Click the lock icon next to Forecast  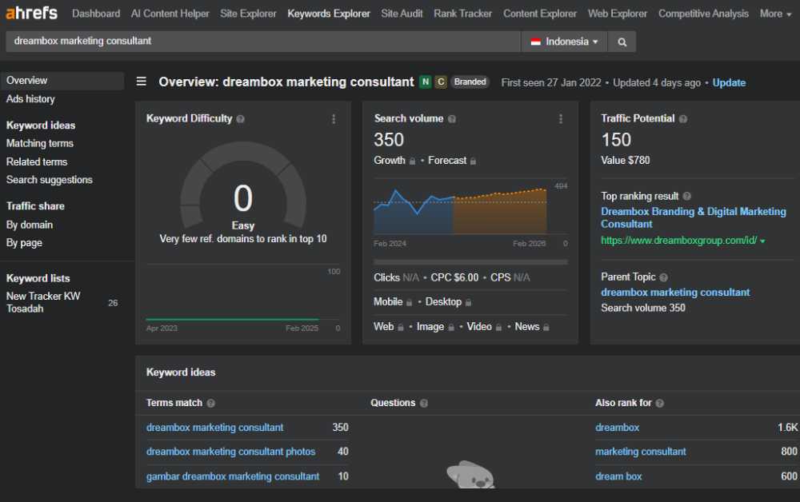tap(473, 161)
